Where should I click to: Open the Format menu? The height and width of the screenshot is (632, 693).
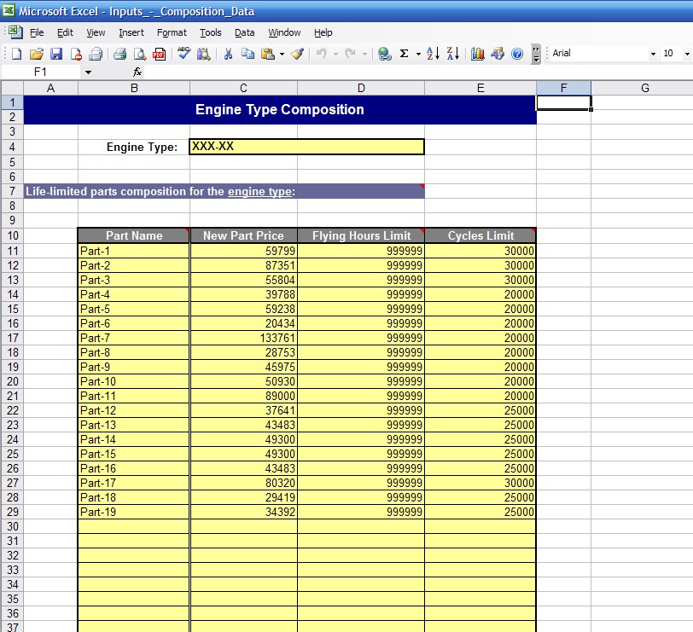(x=172, y=32)
